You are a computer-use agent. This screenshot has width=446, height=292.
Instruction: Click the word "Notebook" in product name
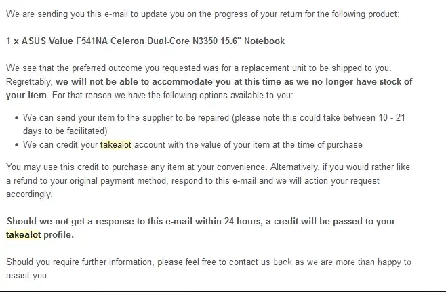coord(264,41)
